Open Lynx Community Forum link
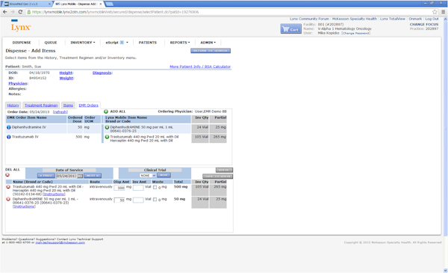 (309, 19)
